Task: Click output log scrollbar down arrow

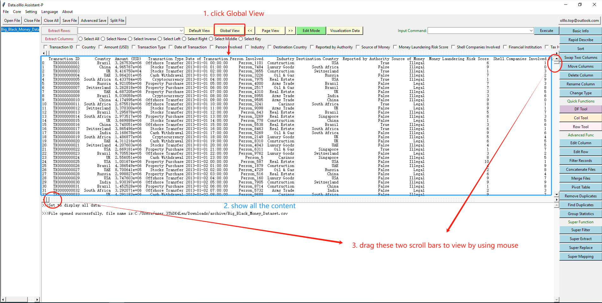Action: click(556, 300)
